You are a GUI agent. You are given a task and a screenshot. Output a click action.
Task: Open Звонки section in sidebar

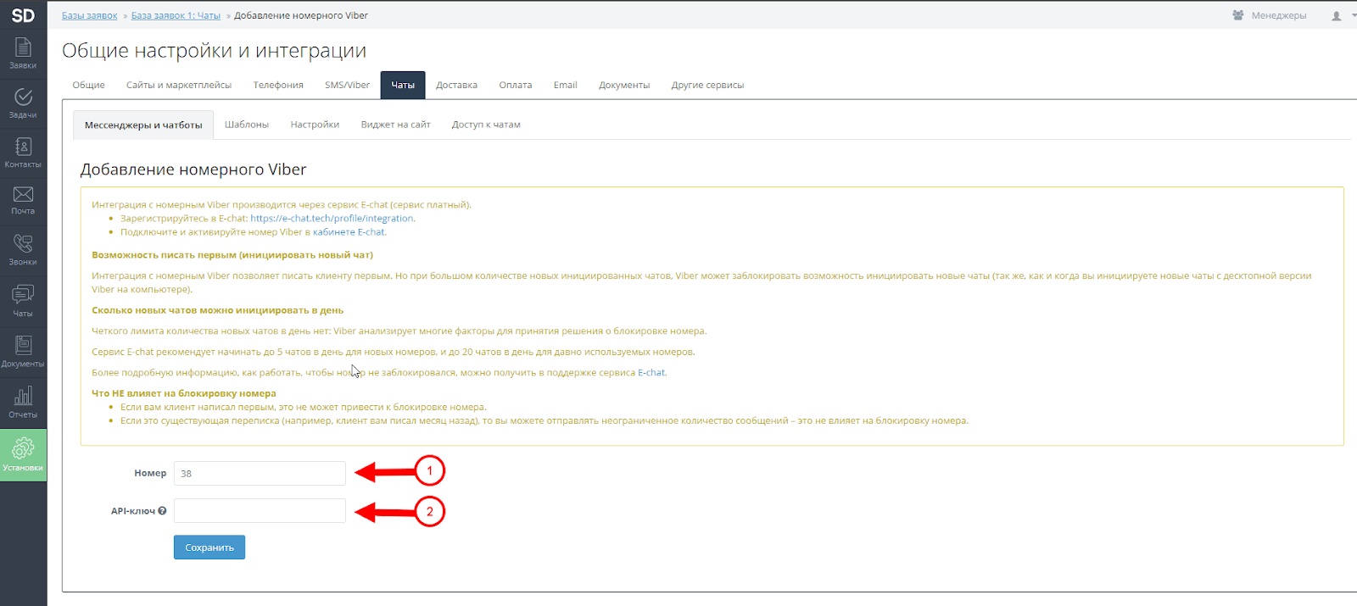[x=23, y=251]
